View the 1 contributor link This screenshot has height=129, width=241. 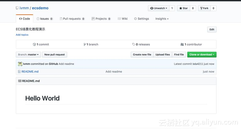[191, 44]
